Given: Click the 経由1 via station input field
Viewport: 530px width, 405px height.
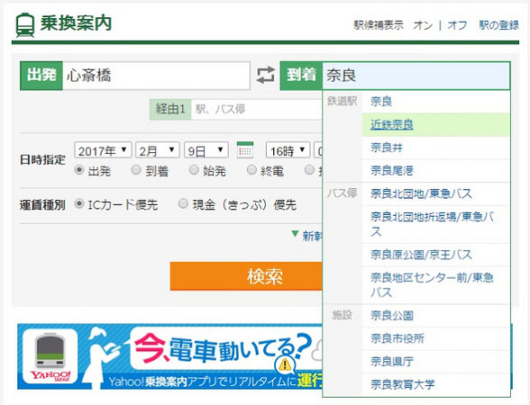Looking at the screenshot, I should 257,109.
